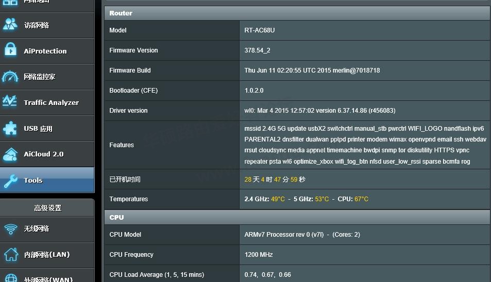Select the Tools menu label
The width and height of the screenshot is (491, 282).
point(33,180)
